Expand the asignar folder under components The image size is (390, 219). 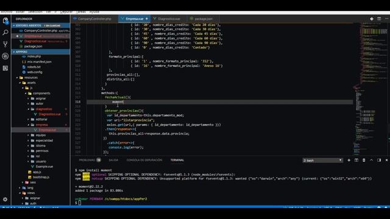(29, 99)
